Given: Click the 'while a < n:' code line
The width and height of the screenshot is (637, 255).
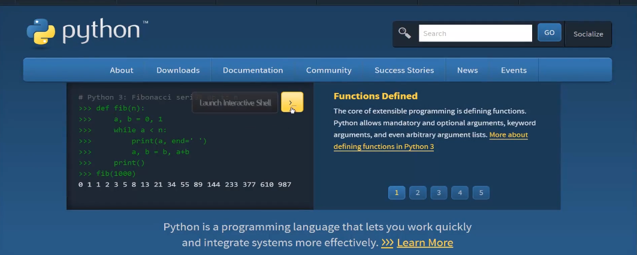Looking at the screenshot, I should click(123, 130).
